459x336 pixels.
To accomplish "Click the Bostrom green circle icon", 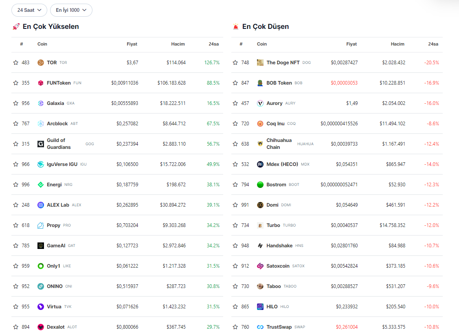I will coord(260,185).
